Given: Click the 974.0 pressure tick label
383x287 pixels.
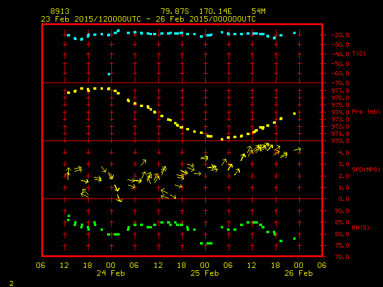Looking at the screenshot, I should click(341, 112).
